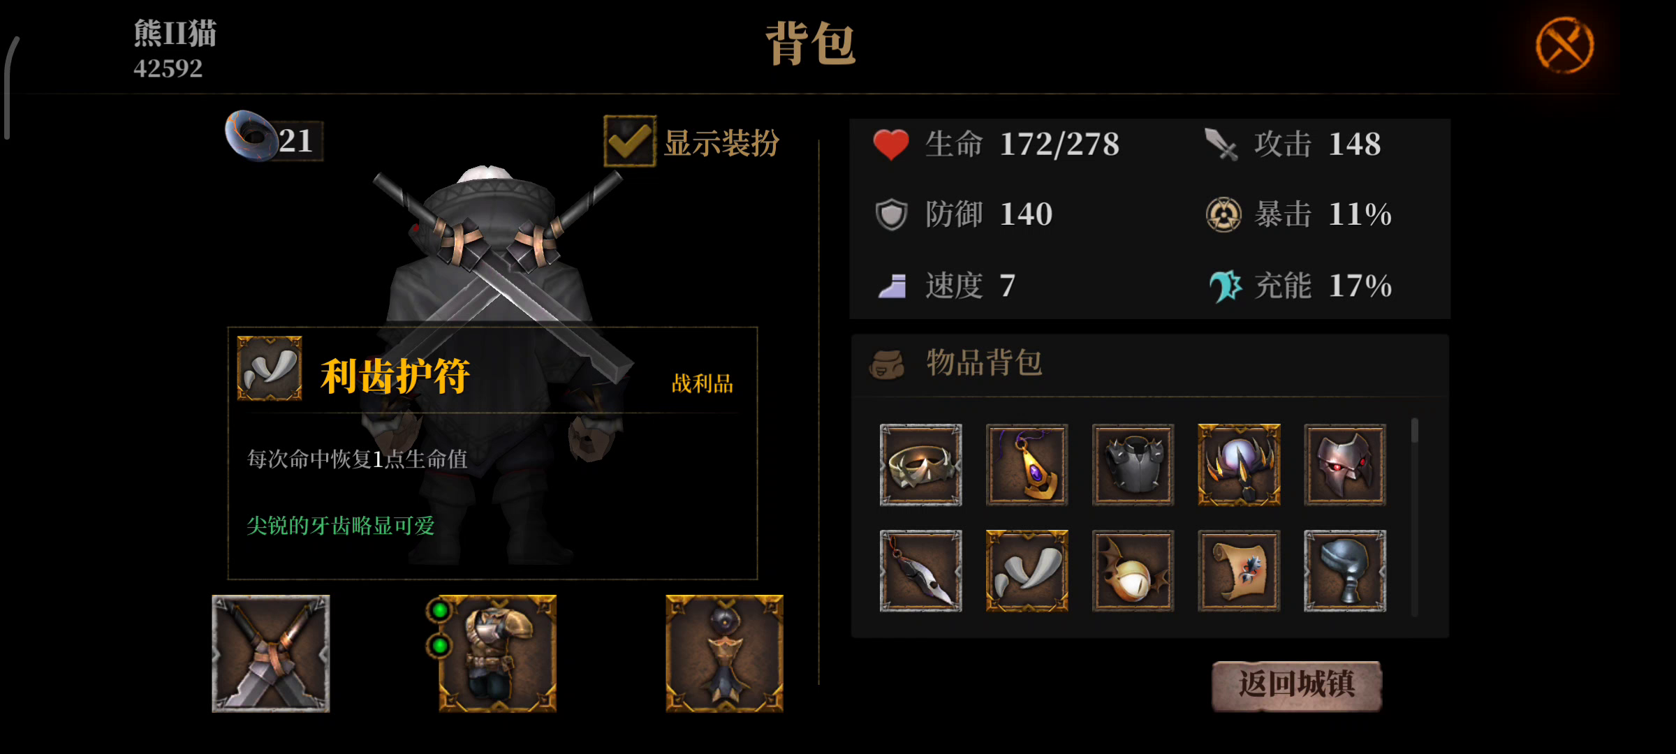Select the spiked chest armor item
Screen dimensions: 1676x754
tap(1133, 464)
